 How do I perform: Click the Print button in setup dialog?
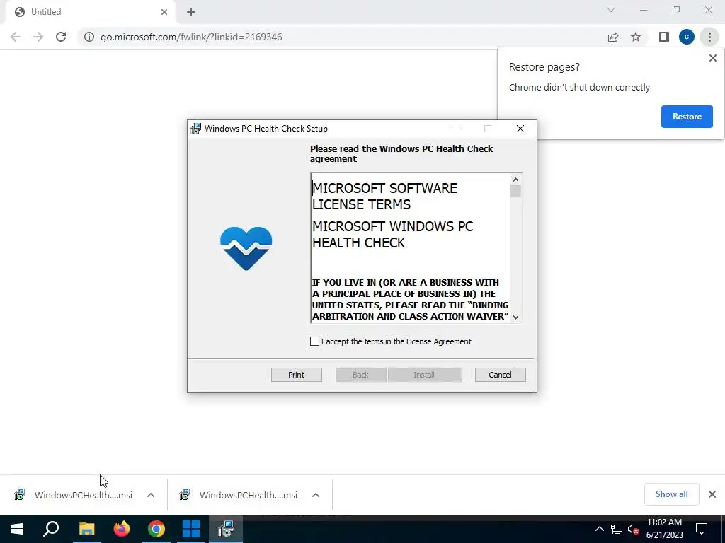coord(297,375)
